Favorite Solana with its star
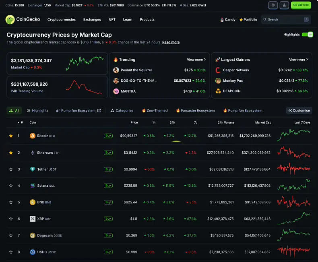The height and width of the screenshot is (262, 318). [x=11, y=186]
